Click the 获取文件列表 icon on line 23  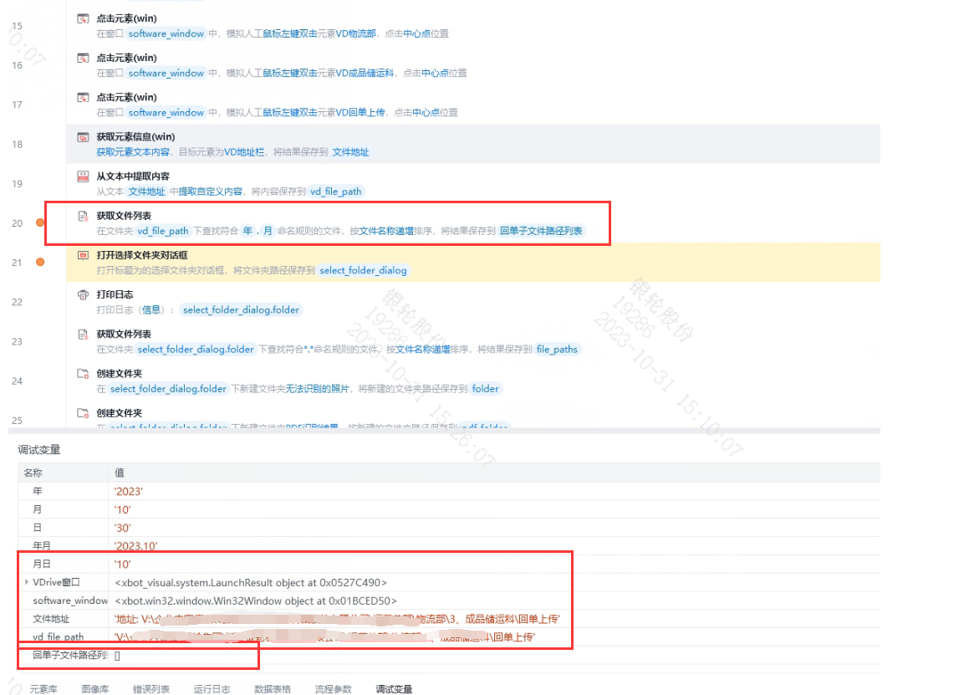point(83,334)
